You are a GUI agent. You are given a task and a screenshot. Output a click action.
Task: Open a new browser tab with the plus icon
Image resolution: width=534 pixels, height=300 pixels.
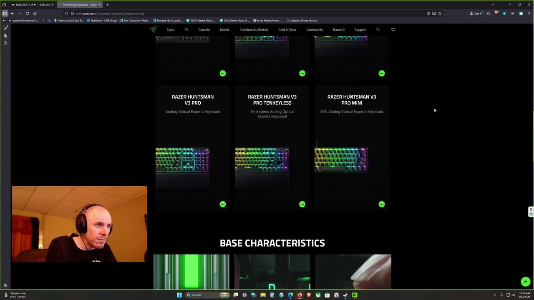107,5
